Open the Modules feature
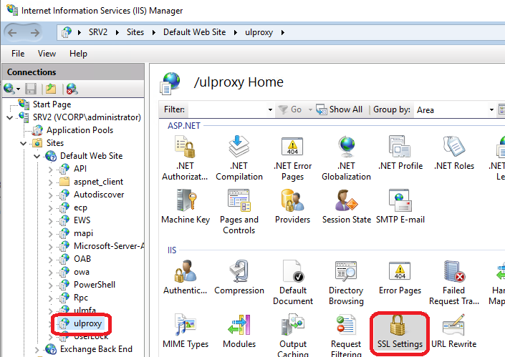The image size is (505, 357). (x=239, y=331)
